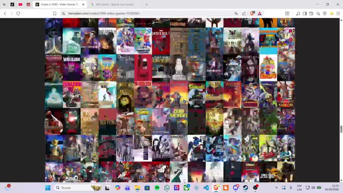Image resolution: width=343 pixels, height=193 pixels.
Task: Open Task View on the taskbar
Action: [x=107, y=188]
